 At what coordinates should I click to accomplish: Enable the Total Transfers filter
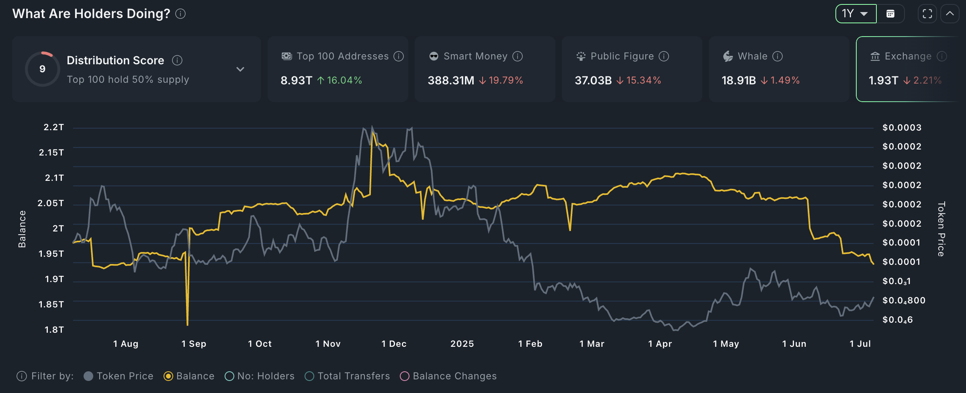[x=309, y=376]
